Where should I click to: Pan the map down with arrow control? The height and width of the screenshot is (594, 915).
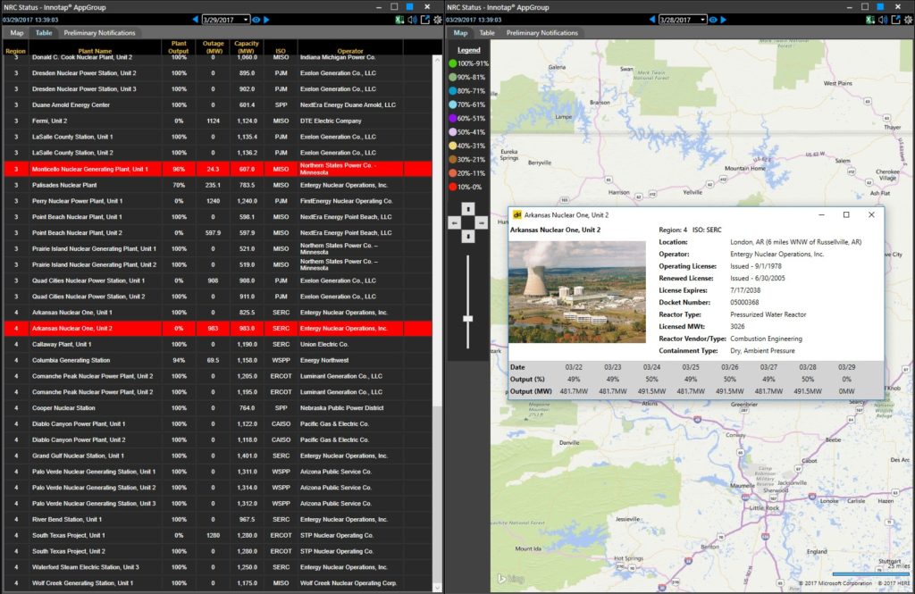point(468,237)
